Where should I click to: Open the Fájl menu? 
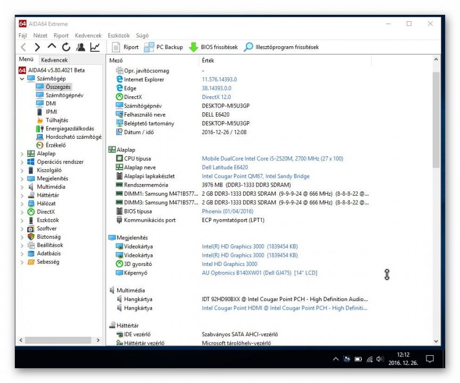coord(22,36)
